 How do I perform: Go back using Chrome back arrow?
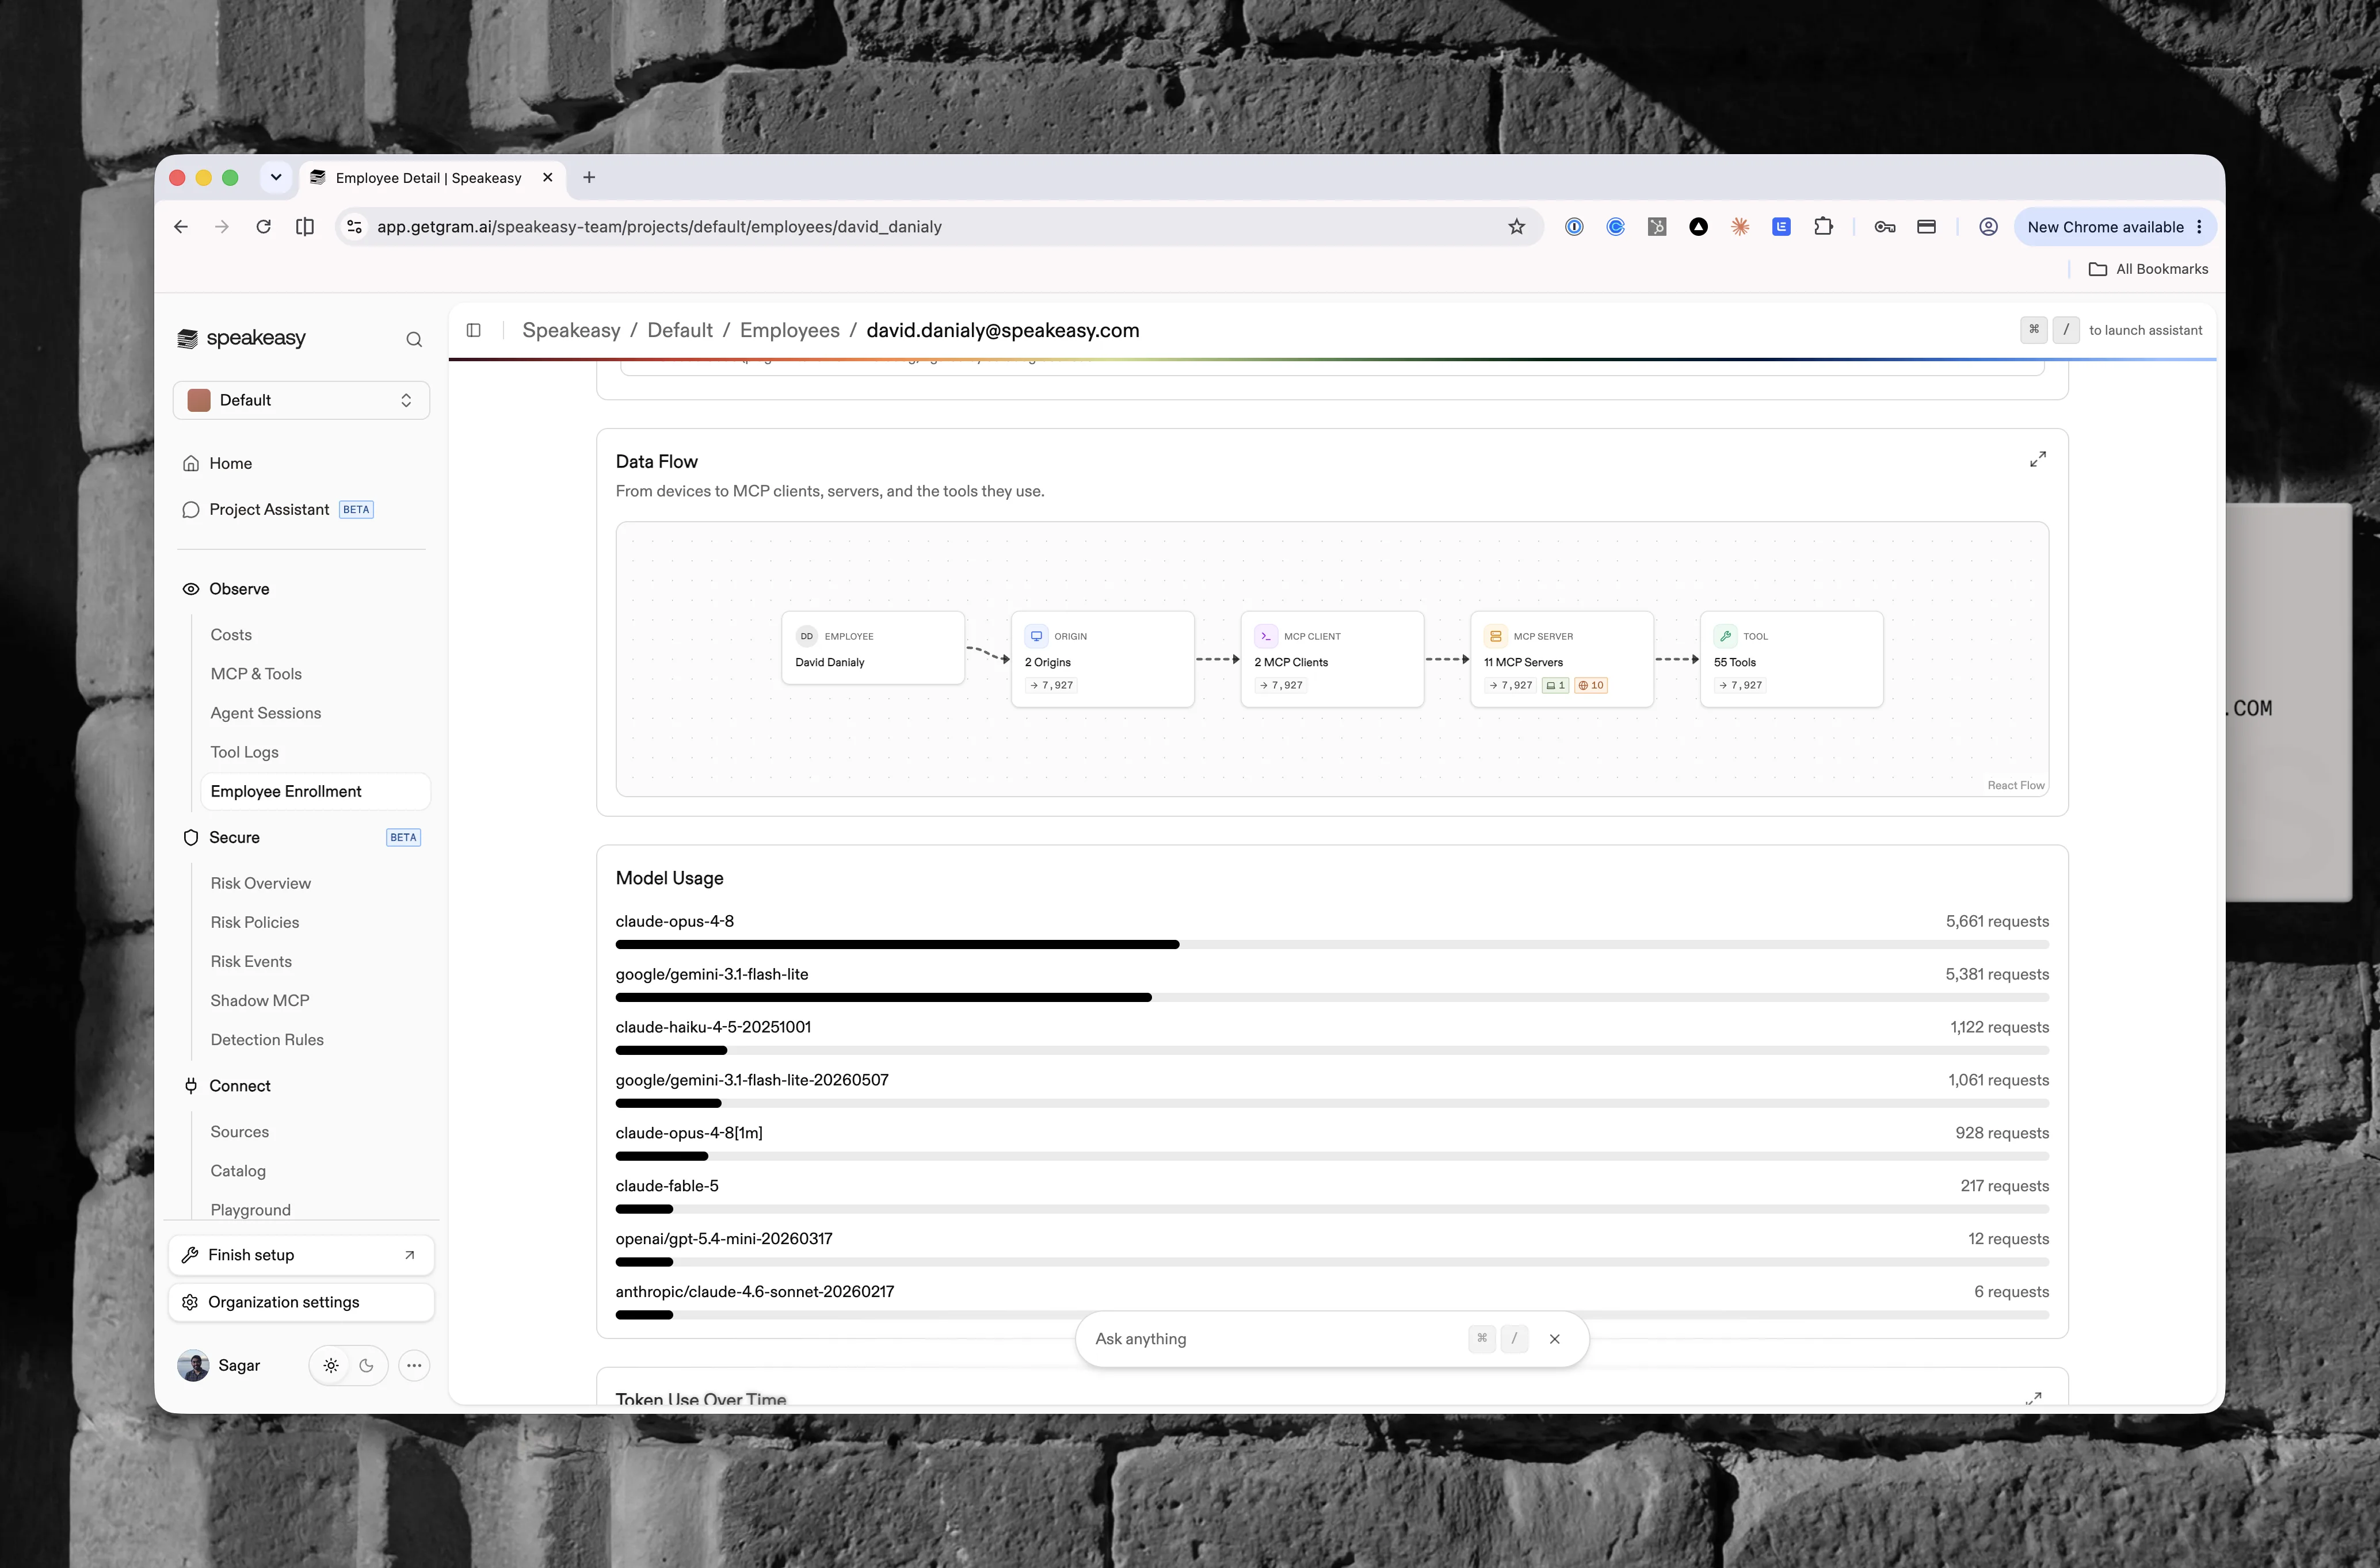tap(181, 227)
